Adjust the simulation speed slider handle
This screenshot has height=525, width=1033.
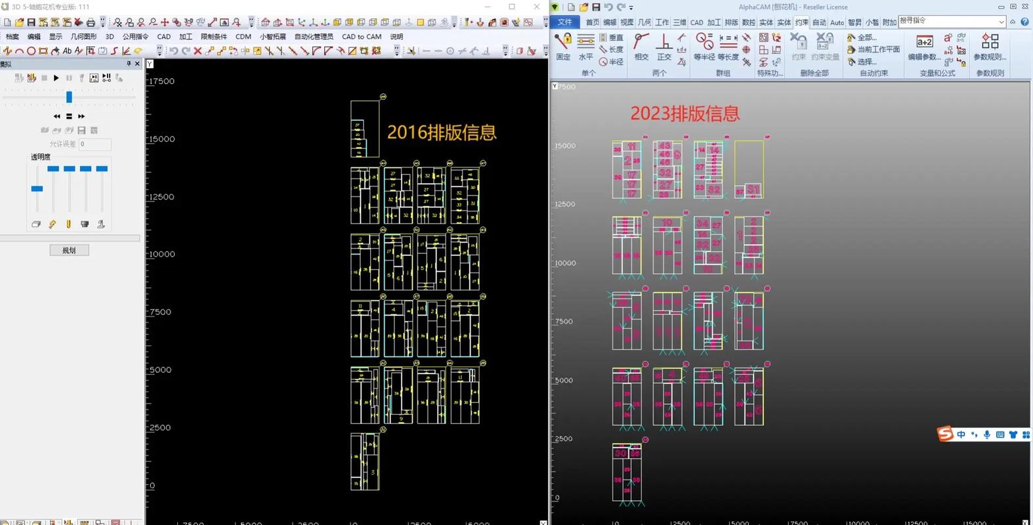coord(69,97)
